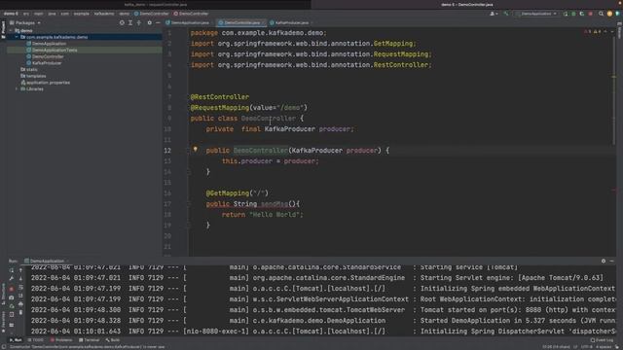
Task: Click the up arrow in Run console
Action: [21, 270]
